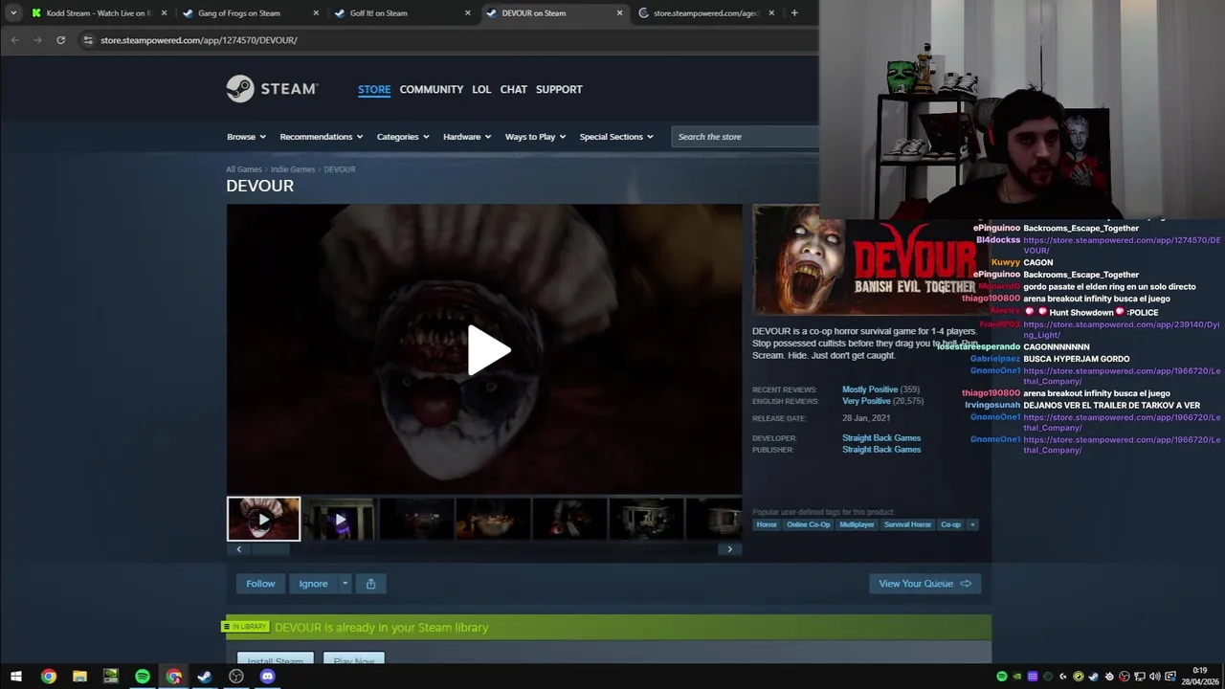The image size is (1225, 689).
Task: Open the site information icon in address bar
Action: [x=88, y=40]
